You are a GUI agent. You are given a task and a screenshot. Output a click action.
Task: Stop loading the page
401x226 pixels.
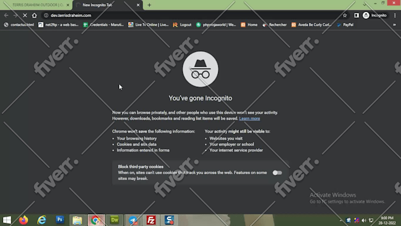pos(25,15)
